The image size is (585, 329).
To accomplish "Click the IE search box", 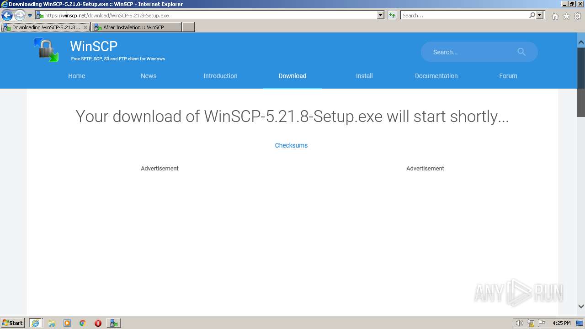I will click(464, 16).
